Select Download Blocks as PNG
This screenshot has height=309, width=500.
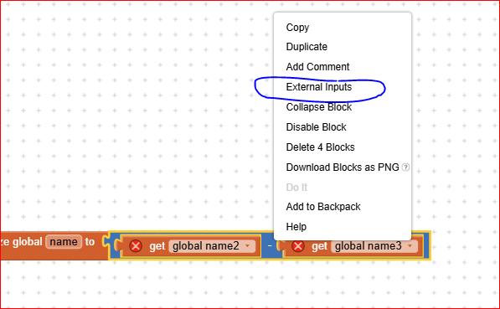[343, 167]
